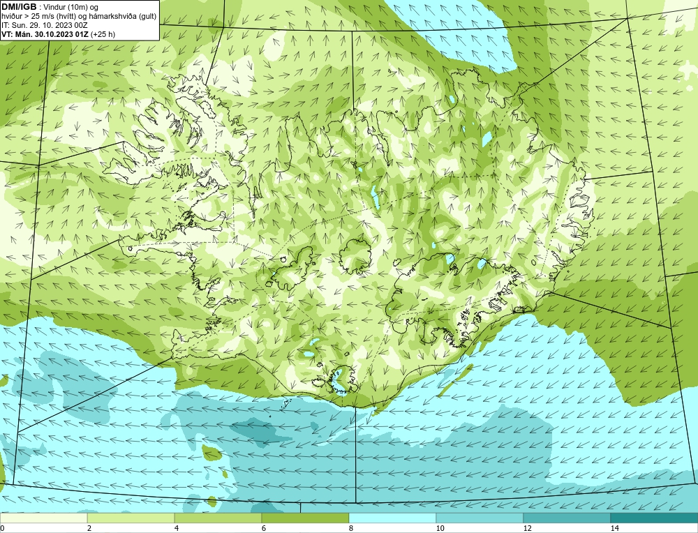Click the 10–12 m/s legend color swatch

480,518
